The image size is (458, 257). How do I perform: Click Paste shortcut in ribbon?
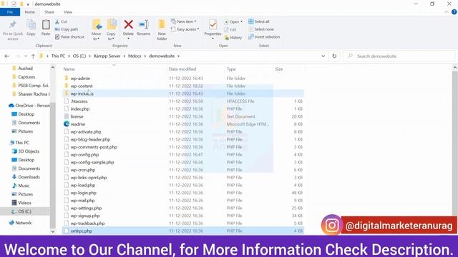(x=69, y=37)
